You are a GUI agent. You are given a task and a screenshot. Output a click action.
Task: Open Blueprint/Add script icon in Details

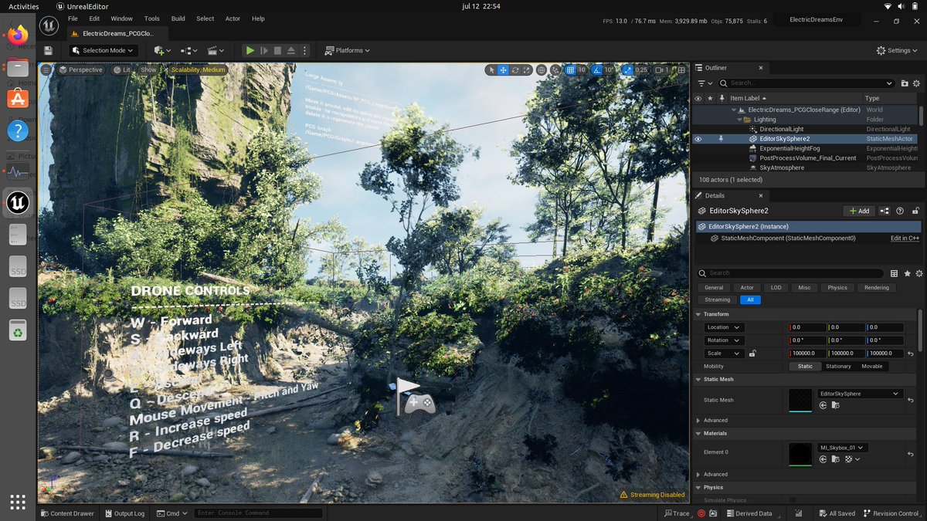[x=885, y=211]
